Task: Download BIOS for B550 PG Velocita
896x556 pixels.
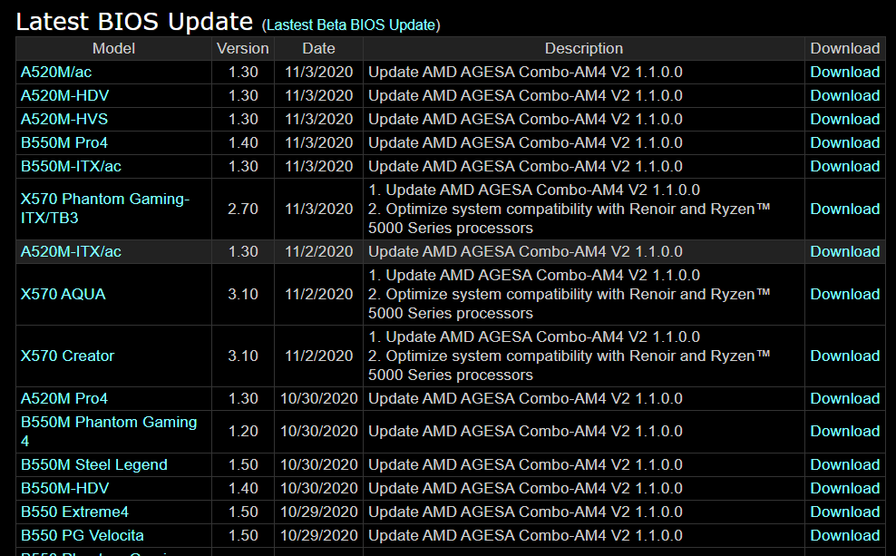Action: tap(844, 535)
